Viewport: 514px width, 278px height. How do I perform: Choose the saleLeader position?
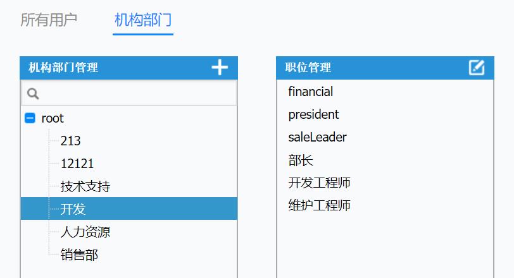click(x=317, y=137)
